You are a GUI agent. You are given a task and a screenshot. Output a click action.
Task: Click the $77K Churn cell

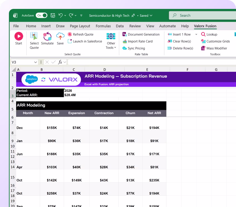(130, 193)
